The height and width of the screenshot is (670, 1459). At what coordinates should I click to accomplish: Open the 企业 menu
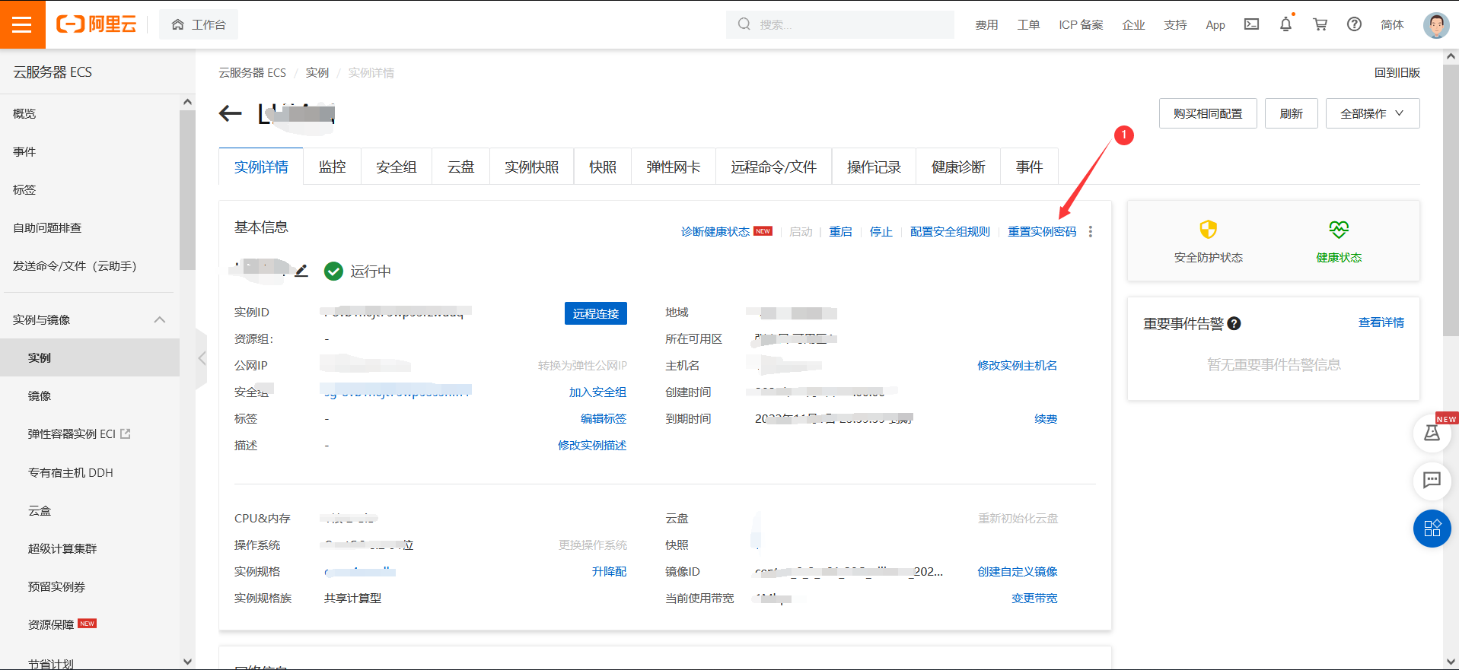tap(1133, 25)
